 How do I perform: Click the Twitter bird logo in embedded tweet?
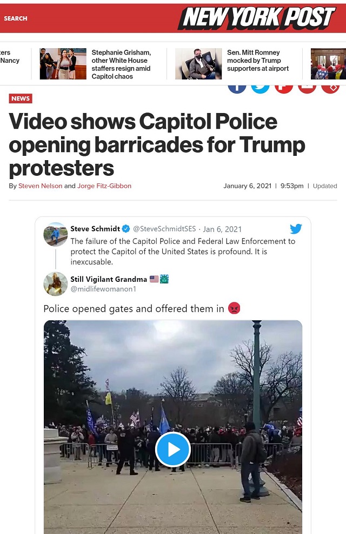point(296,228)
